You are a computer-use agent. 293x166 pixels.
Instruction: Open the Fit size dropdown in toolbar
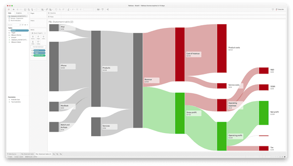click(88, 9)
